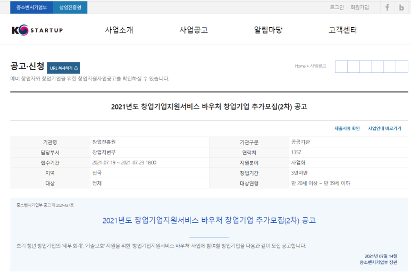Click the blue announcement title in notice box
Image resolution: width=411 pixels, height=274 pixels.
209,220
